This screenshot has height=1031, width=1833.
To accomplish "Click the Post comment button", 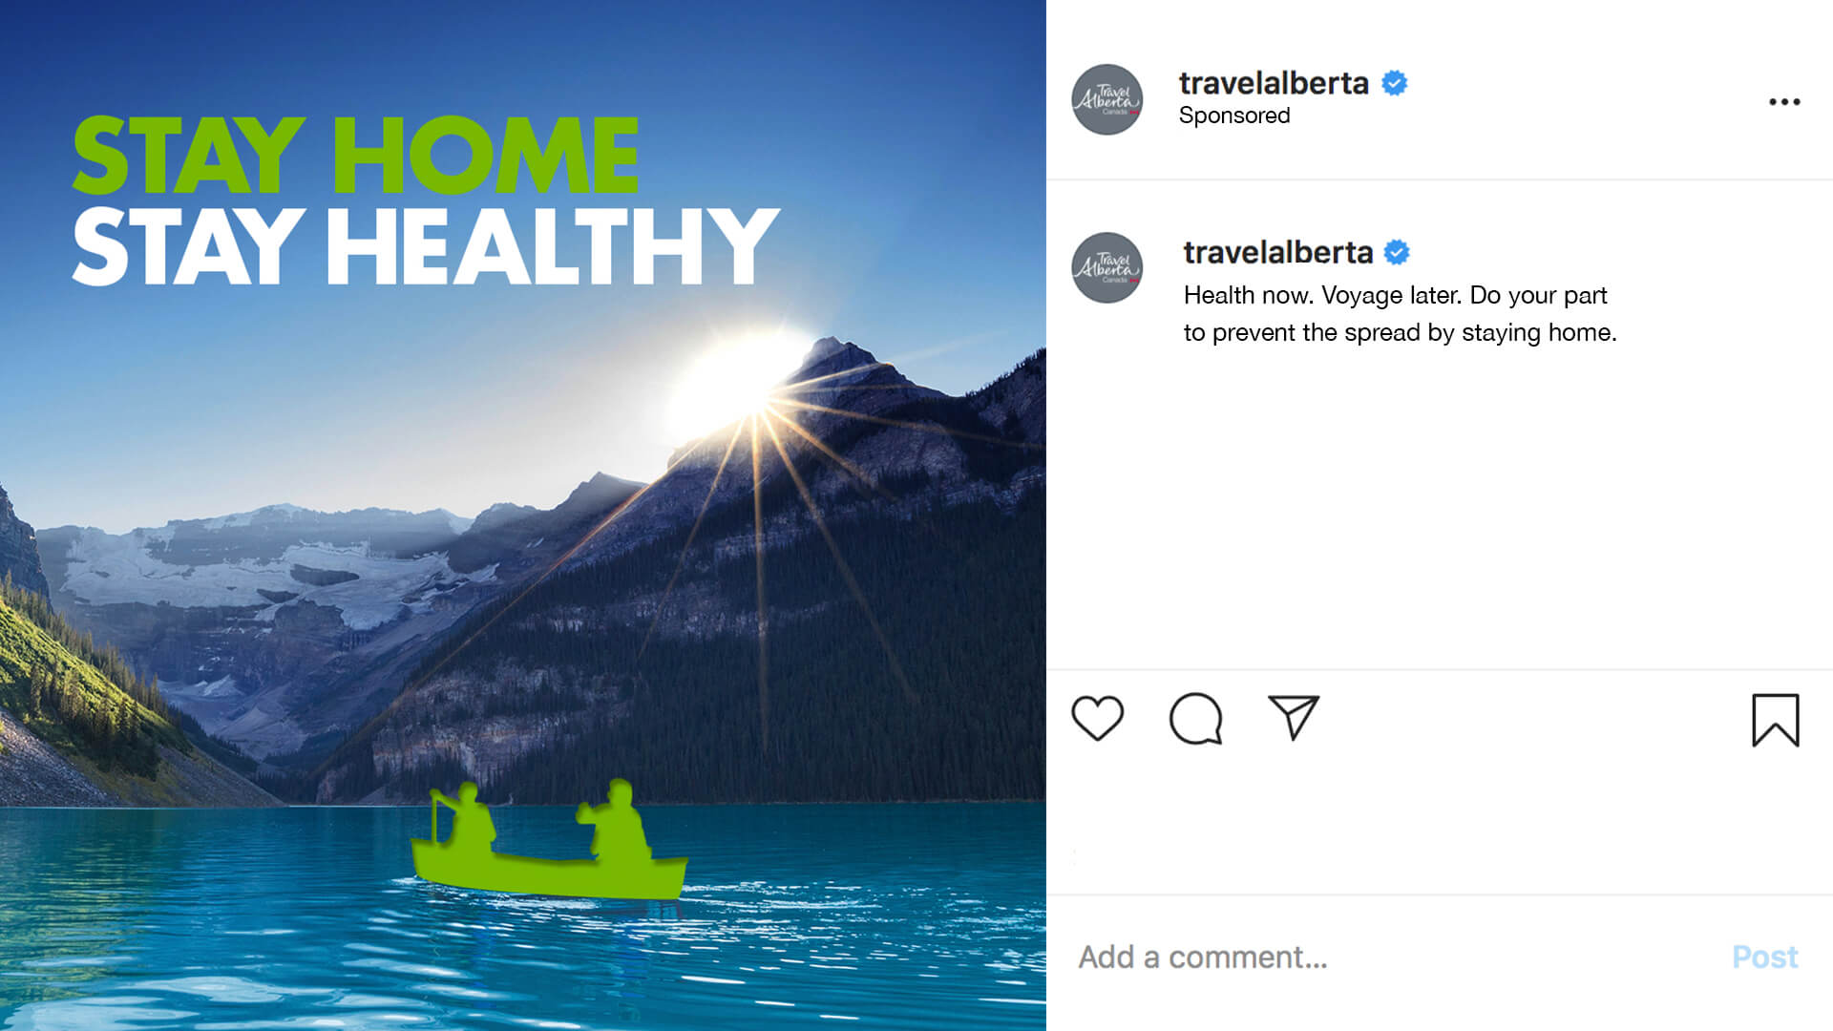I will pyautogui.click(x=1764, y=957).
